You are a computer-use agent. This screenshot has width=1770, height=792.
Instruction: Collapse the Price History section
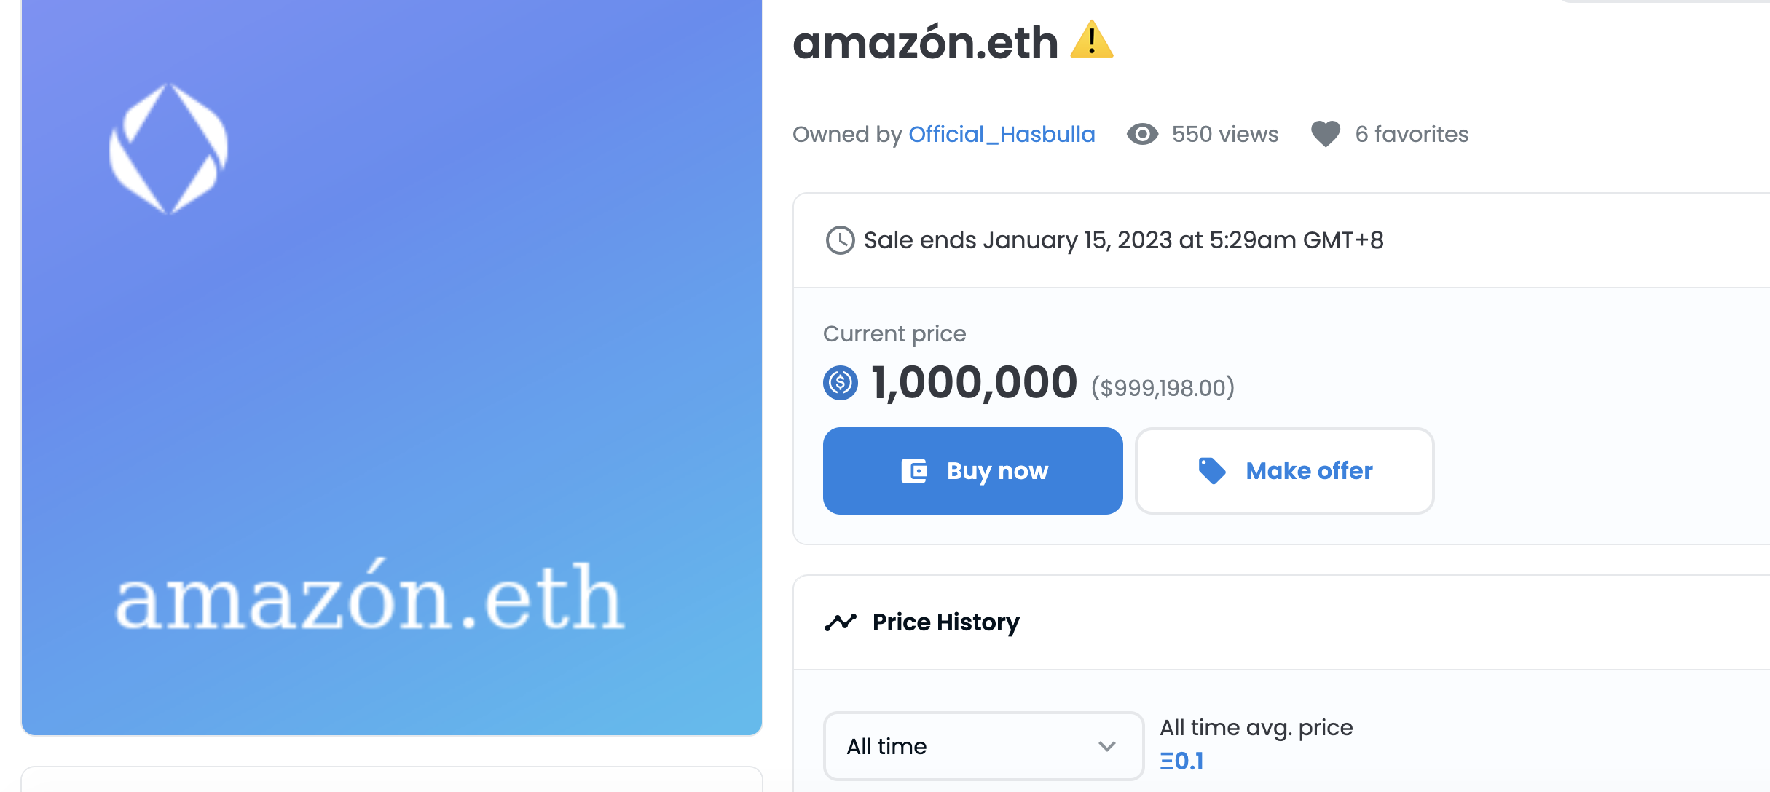(945, 622)
